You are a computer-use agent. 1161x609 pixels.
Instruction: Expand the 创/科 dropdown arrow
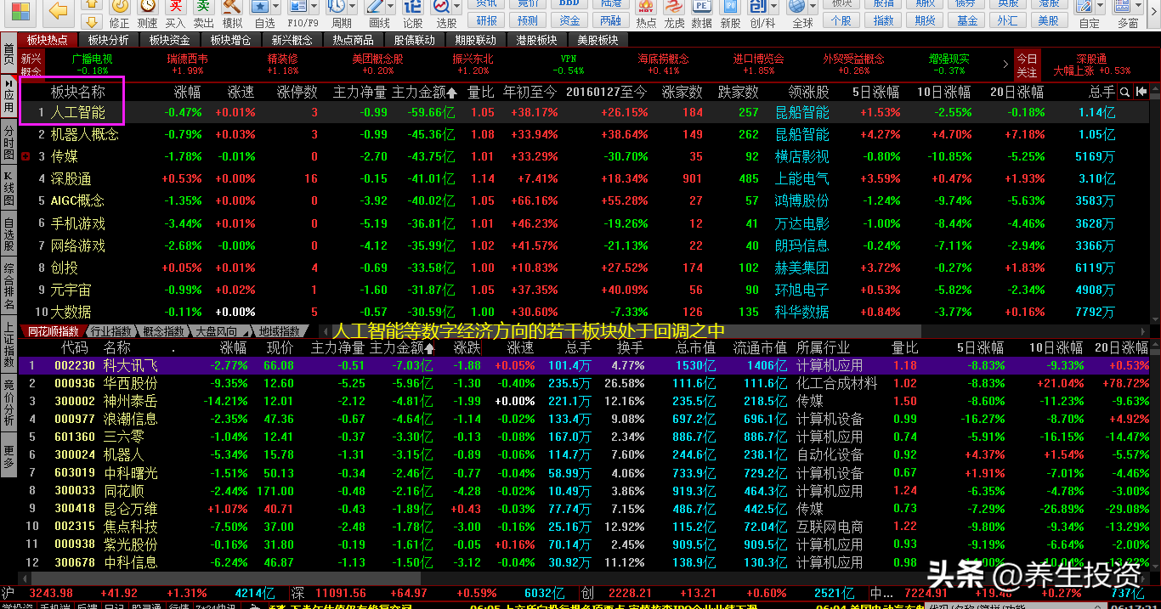(x=775, y=8)
